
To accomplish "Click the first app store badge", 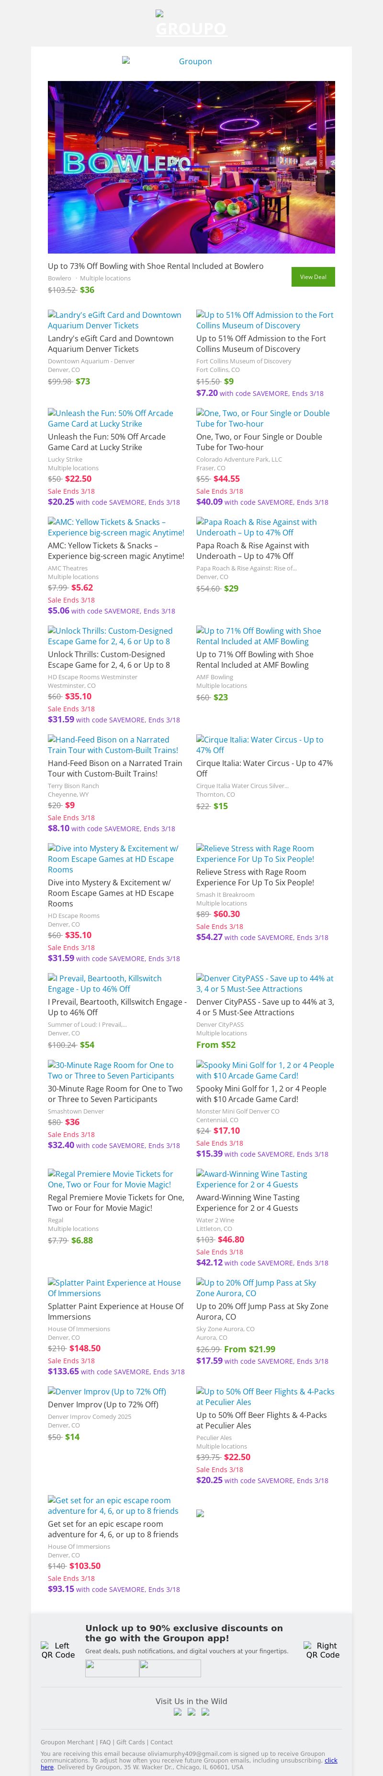I will [112, 1669].
